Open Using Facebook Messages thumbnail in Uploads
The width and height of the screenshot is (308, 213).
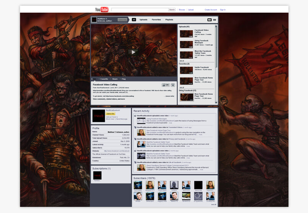(x=186, y=44)
